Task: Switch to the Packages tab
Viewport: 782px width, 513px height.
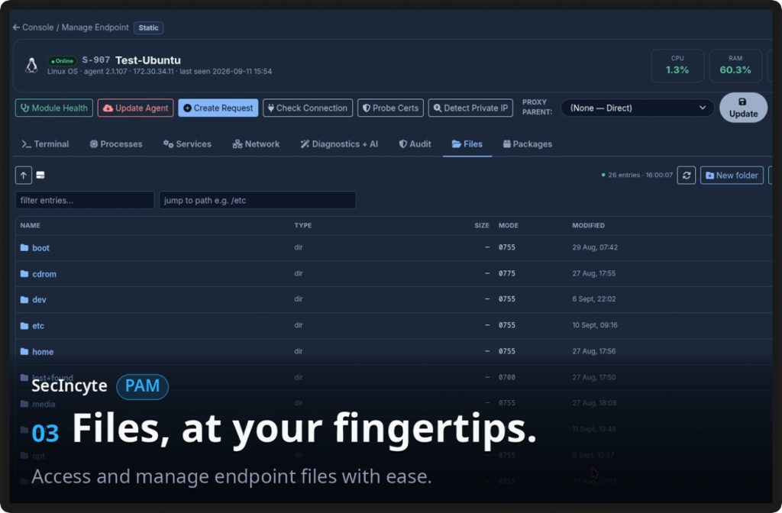Action: (528, 144)
